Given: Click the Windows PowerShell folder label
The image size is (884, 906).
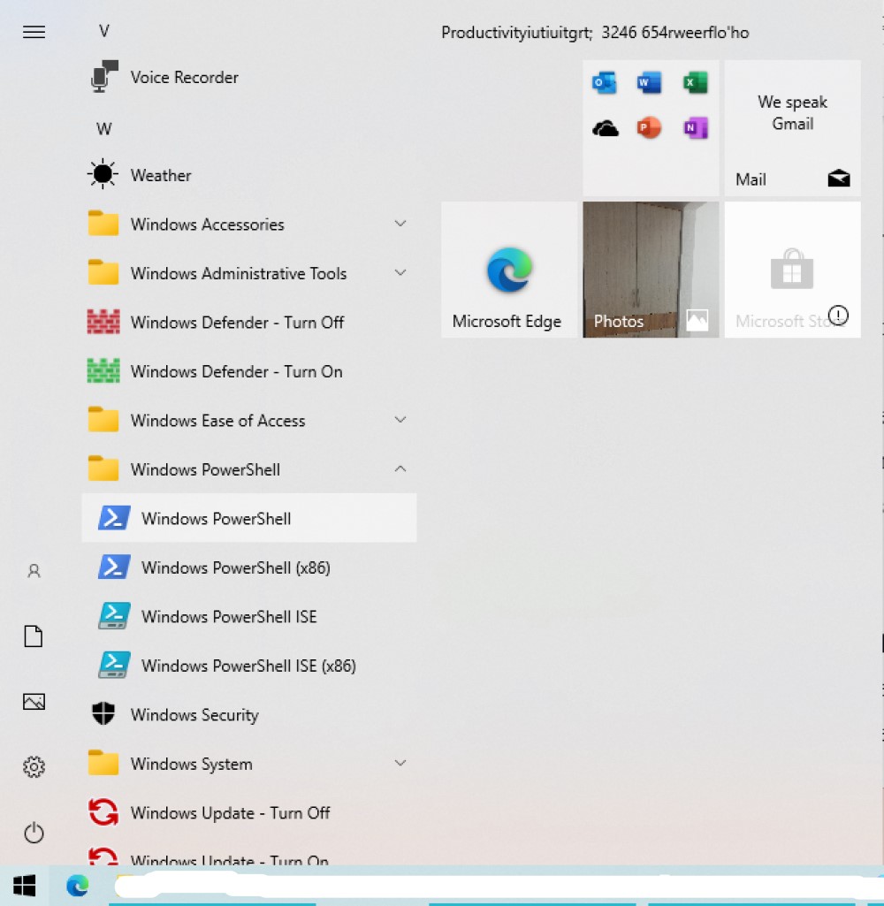Looking at the screenshot, I should point(205,469).
